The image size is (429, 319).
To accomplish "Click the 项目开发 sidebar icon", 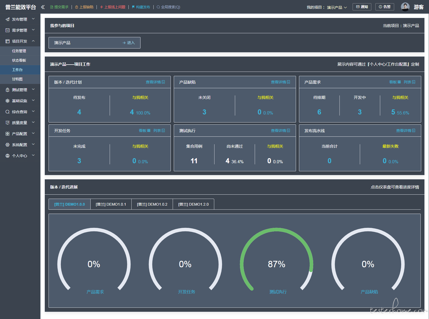I will (x=8, y=41).
